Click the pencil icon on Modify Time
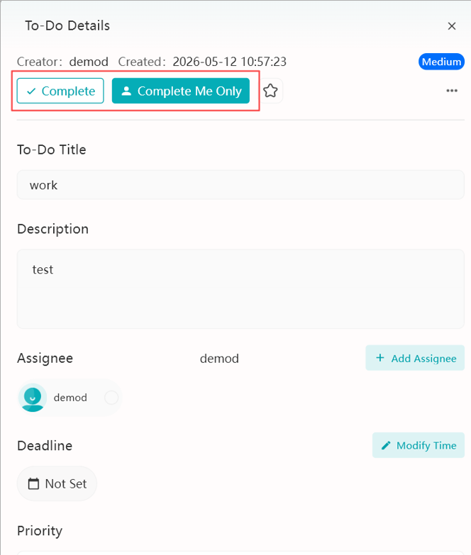 [386, 445]
